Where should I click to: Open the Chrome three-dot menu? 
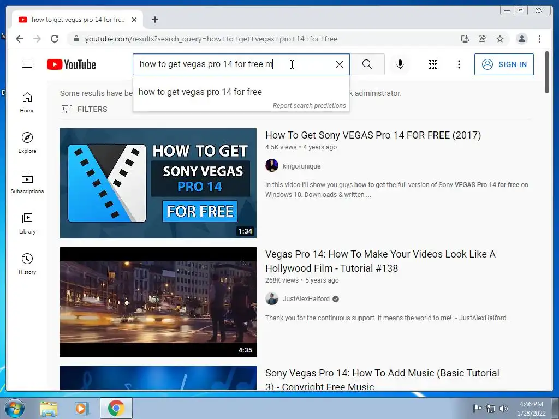539,39
